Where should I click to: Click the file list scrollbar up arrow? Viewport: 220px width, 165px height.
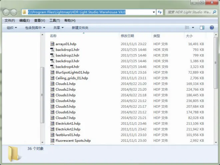216,35
